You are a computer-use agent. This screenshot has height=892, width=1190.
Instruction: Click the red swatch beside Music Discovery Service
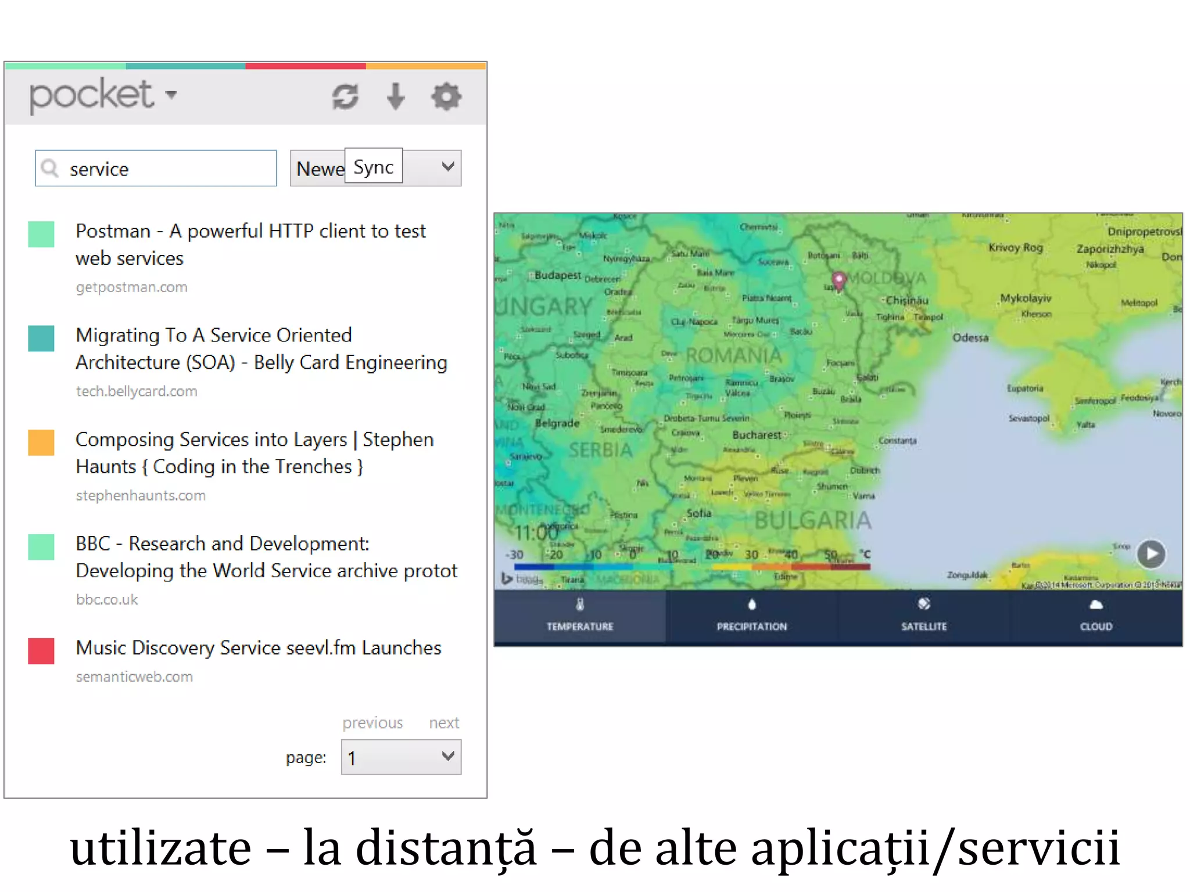tap(41, 651)
